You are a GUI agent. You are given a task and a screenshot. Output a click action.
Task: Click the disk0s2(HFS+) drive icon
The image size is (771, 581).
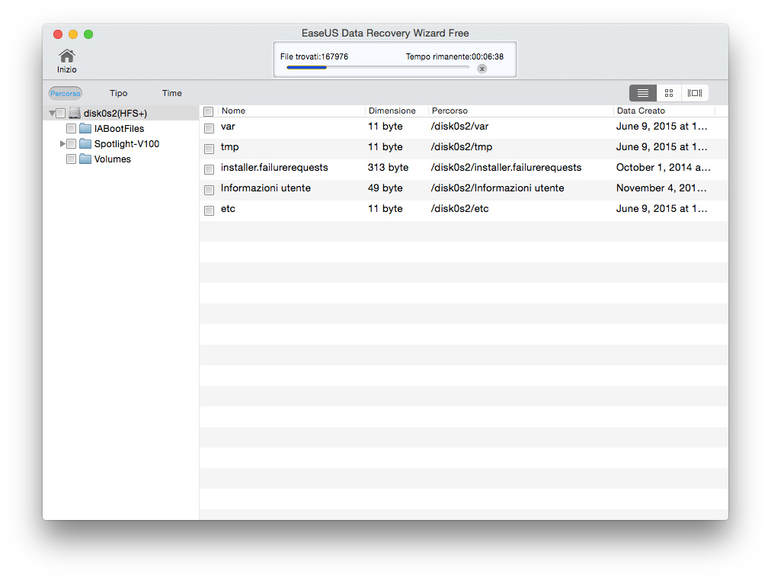pyautogui.click(x=75, y=114)
